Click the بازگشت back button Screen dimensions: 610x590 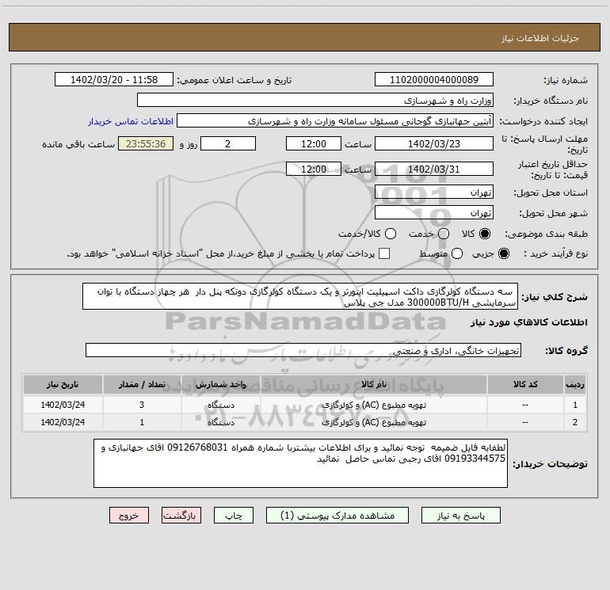coord(181,516)
